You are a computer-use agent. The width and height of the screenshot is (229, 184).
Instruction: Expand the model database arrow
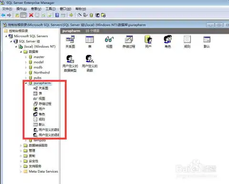click(x=26, y=62)
